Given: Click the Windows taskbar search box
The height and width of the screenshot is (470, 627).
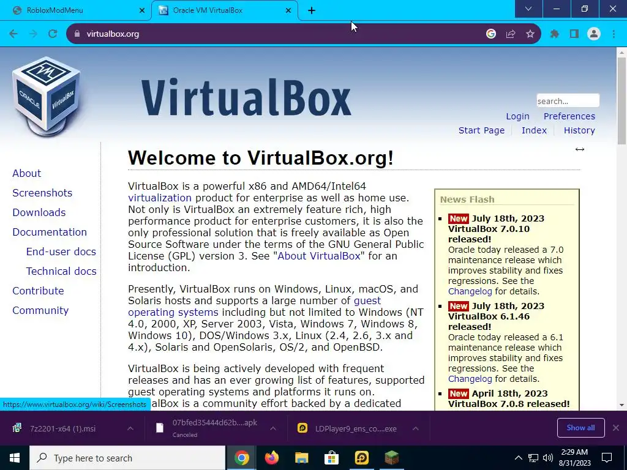Looking at the screenshot, I should click(127, 458).
